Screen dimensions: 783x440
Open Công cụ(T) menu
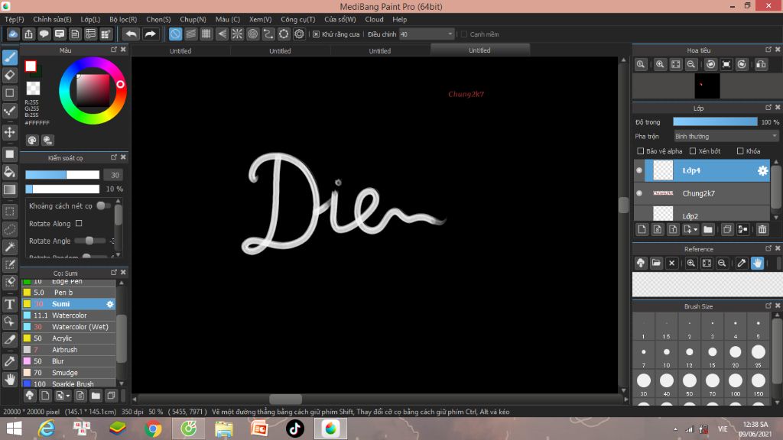[297, 19]
